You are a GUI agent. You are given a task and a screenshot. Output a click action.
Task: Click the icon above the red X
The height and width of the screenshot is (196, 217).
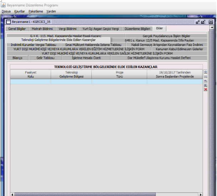(206, 85)
